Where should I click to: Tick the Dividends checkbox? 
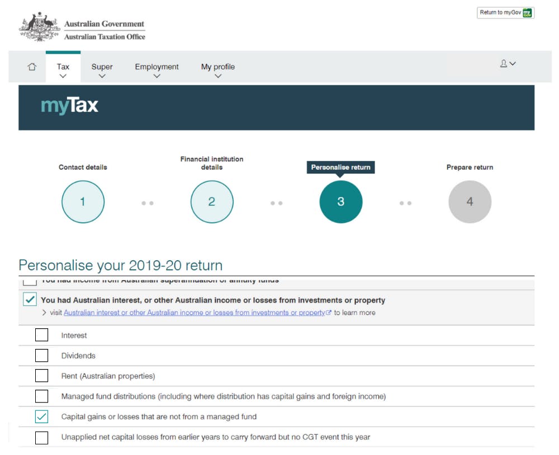pyautogui.click(x=42, y=355)
